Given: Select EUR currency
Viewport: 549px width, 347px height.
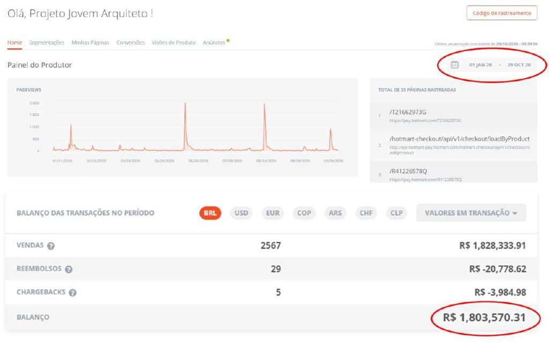Looking at the screenshot, I should [x=272, y=213].
